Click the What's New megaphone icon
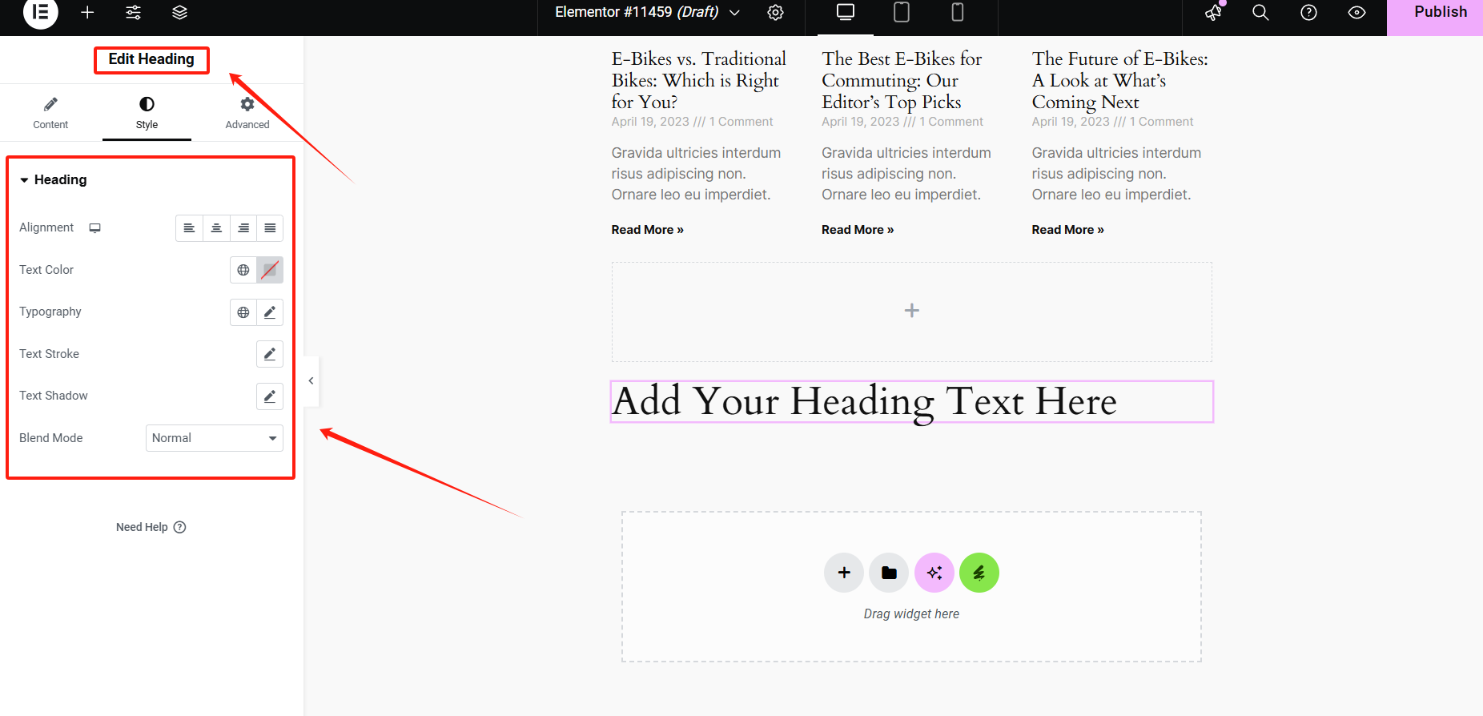This screenshot has width=1483, height=716. (1213, 13)
